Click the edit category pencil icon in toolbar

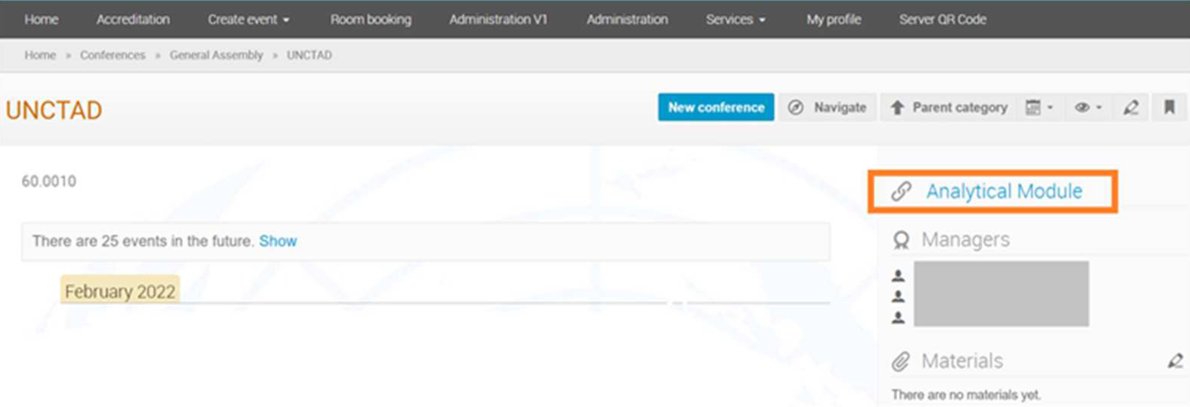coord(1131,107)
